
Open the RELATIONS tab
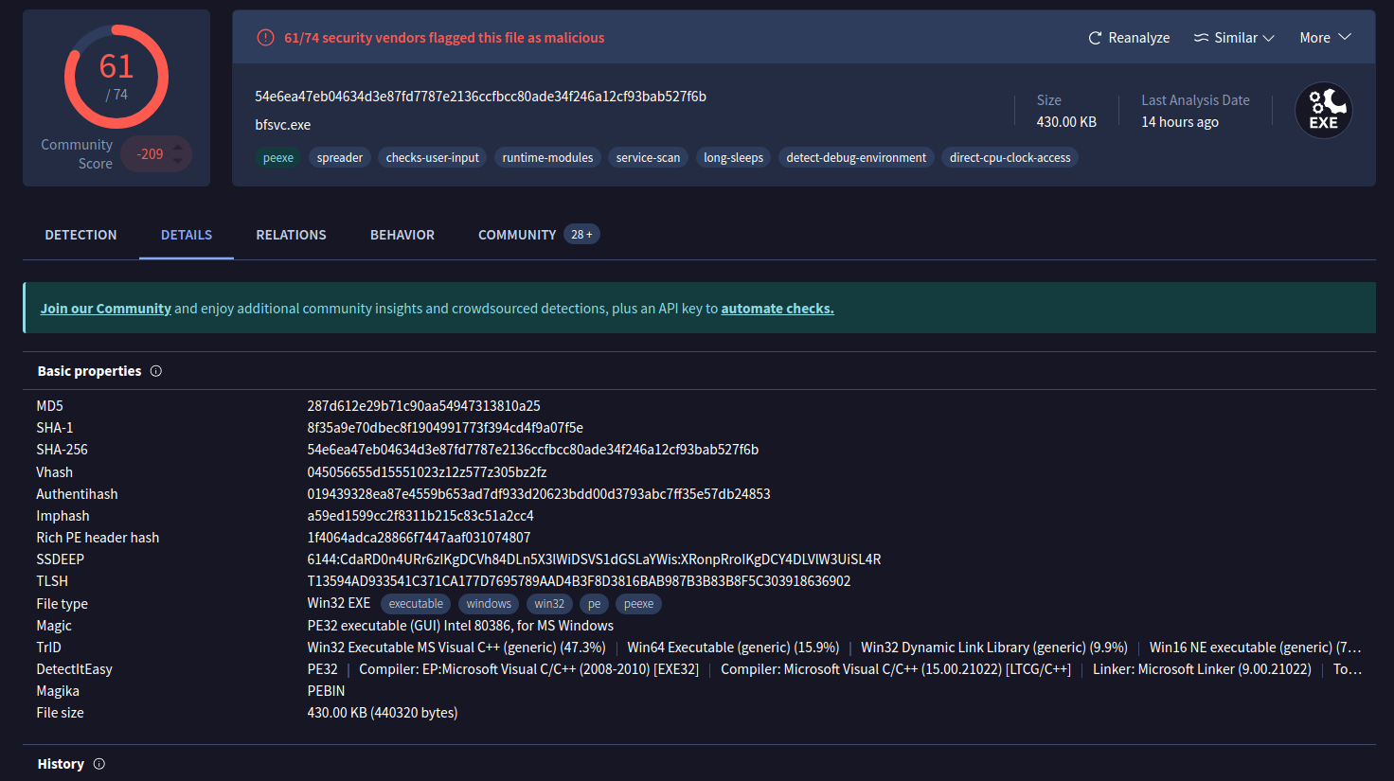[x=291, y=235]
